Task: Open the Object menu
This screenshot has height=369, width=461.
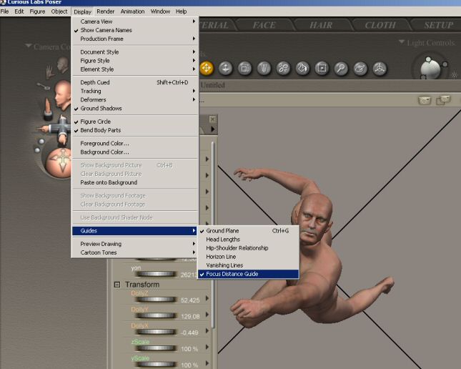Action: pyautogui.click(x=59, y=11)
